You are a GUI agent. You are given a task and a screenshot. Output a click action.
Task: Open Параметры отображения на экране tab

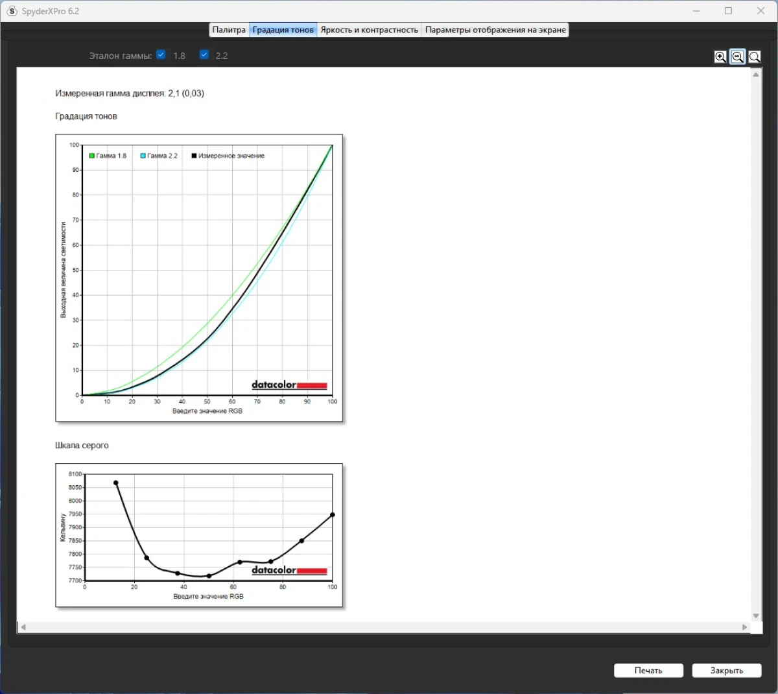(495, 30)
